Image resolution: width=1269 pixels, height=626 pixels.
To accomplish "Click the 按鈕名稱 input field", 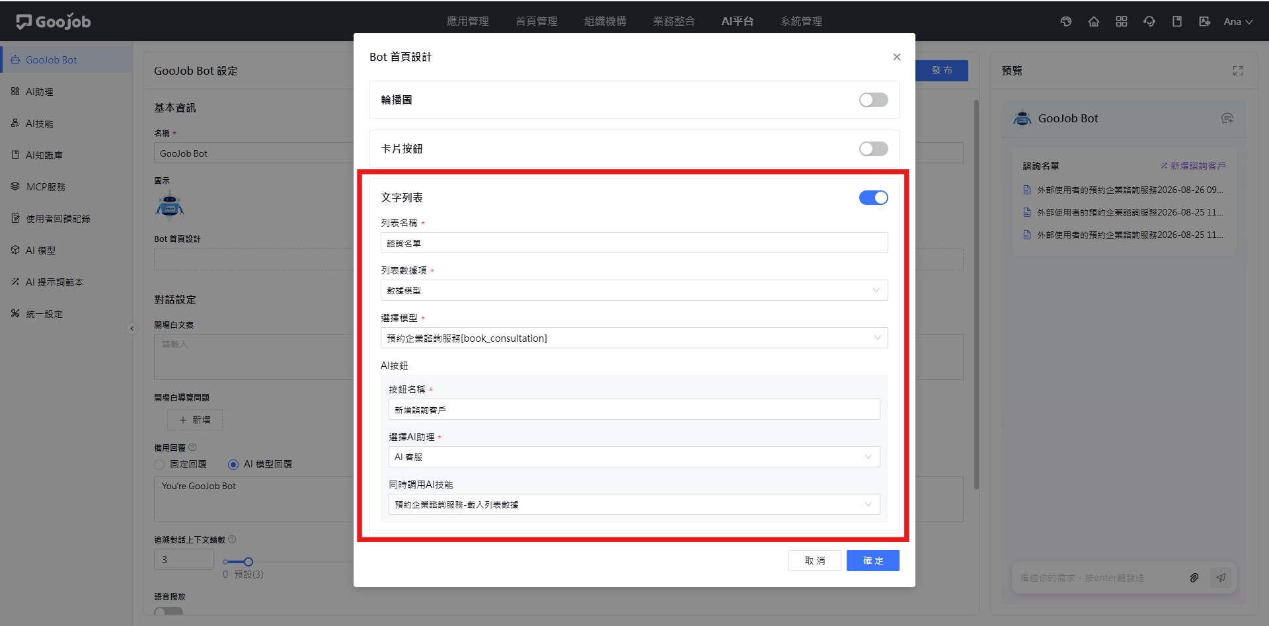I will click(634, 409).
